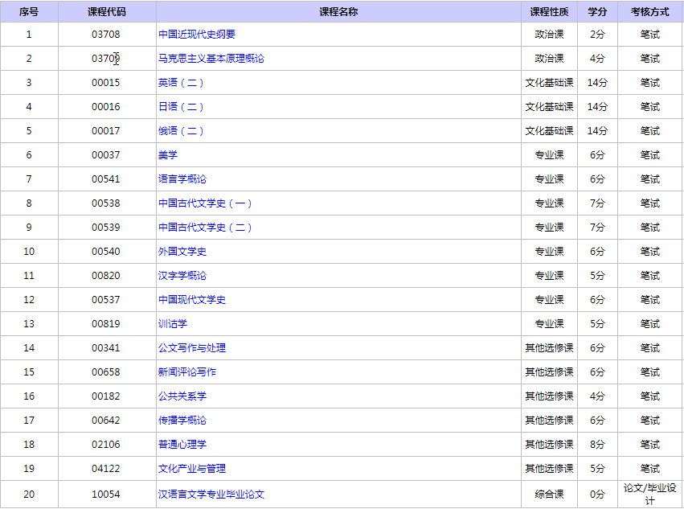Image resolution: width=684 pixels, height=509 pixels.
Task: Click 14分 in the 俄语（二） row
Action: (597, 130)
